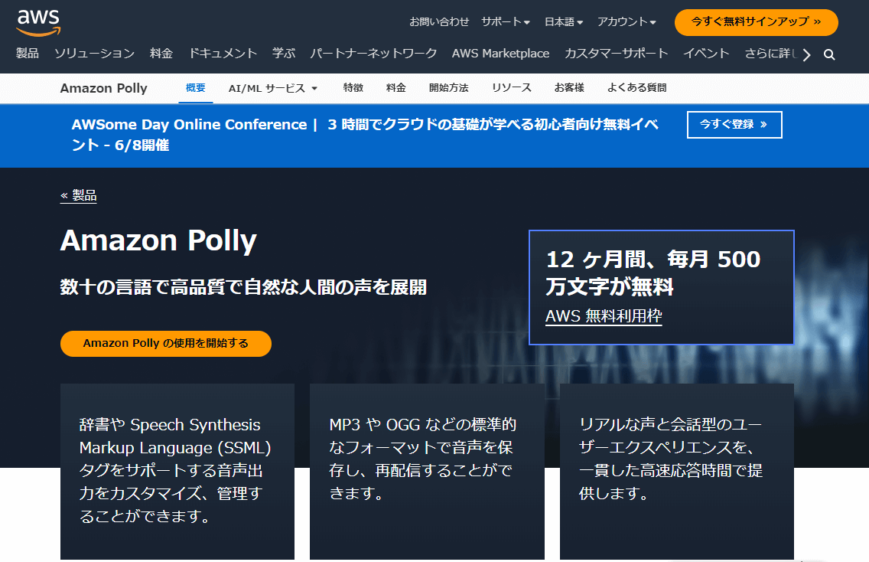Open the 学ぶ menu
The width and height of the screenshot is (869, 562).
[284, 54]
